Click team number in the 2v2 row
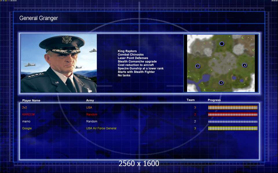 pos(195,108)
